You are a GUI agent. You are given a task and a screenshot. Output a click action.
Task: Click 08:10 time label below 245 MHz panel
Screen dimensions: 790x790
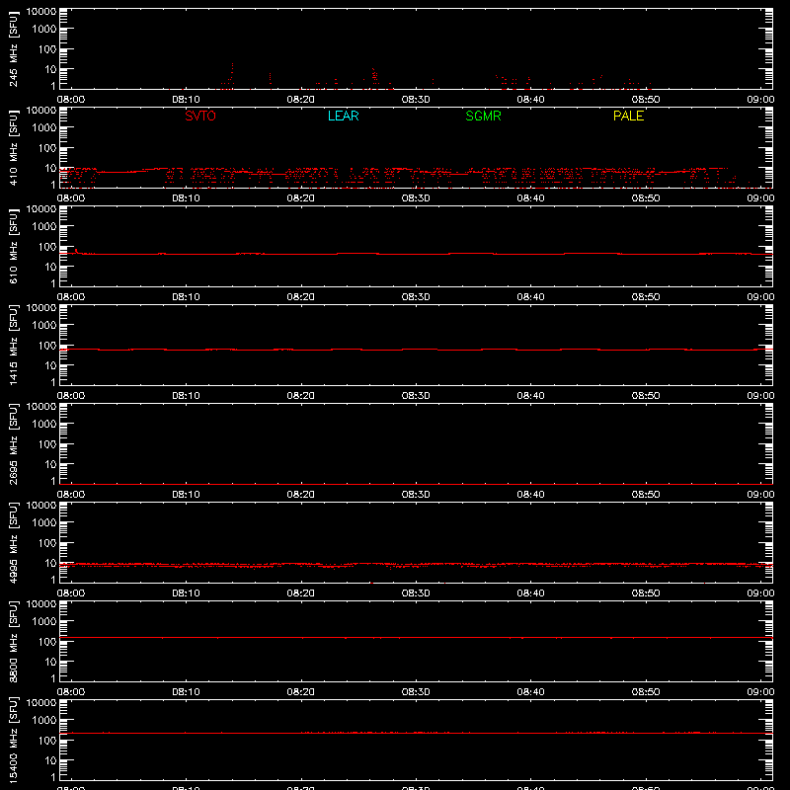pos(186,100)
